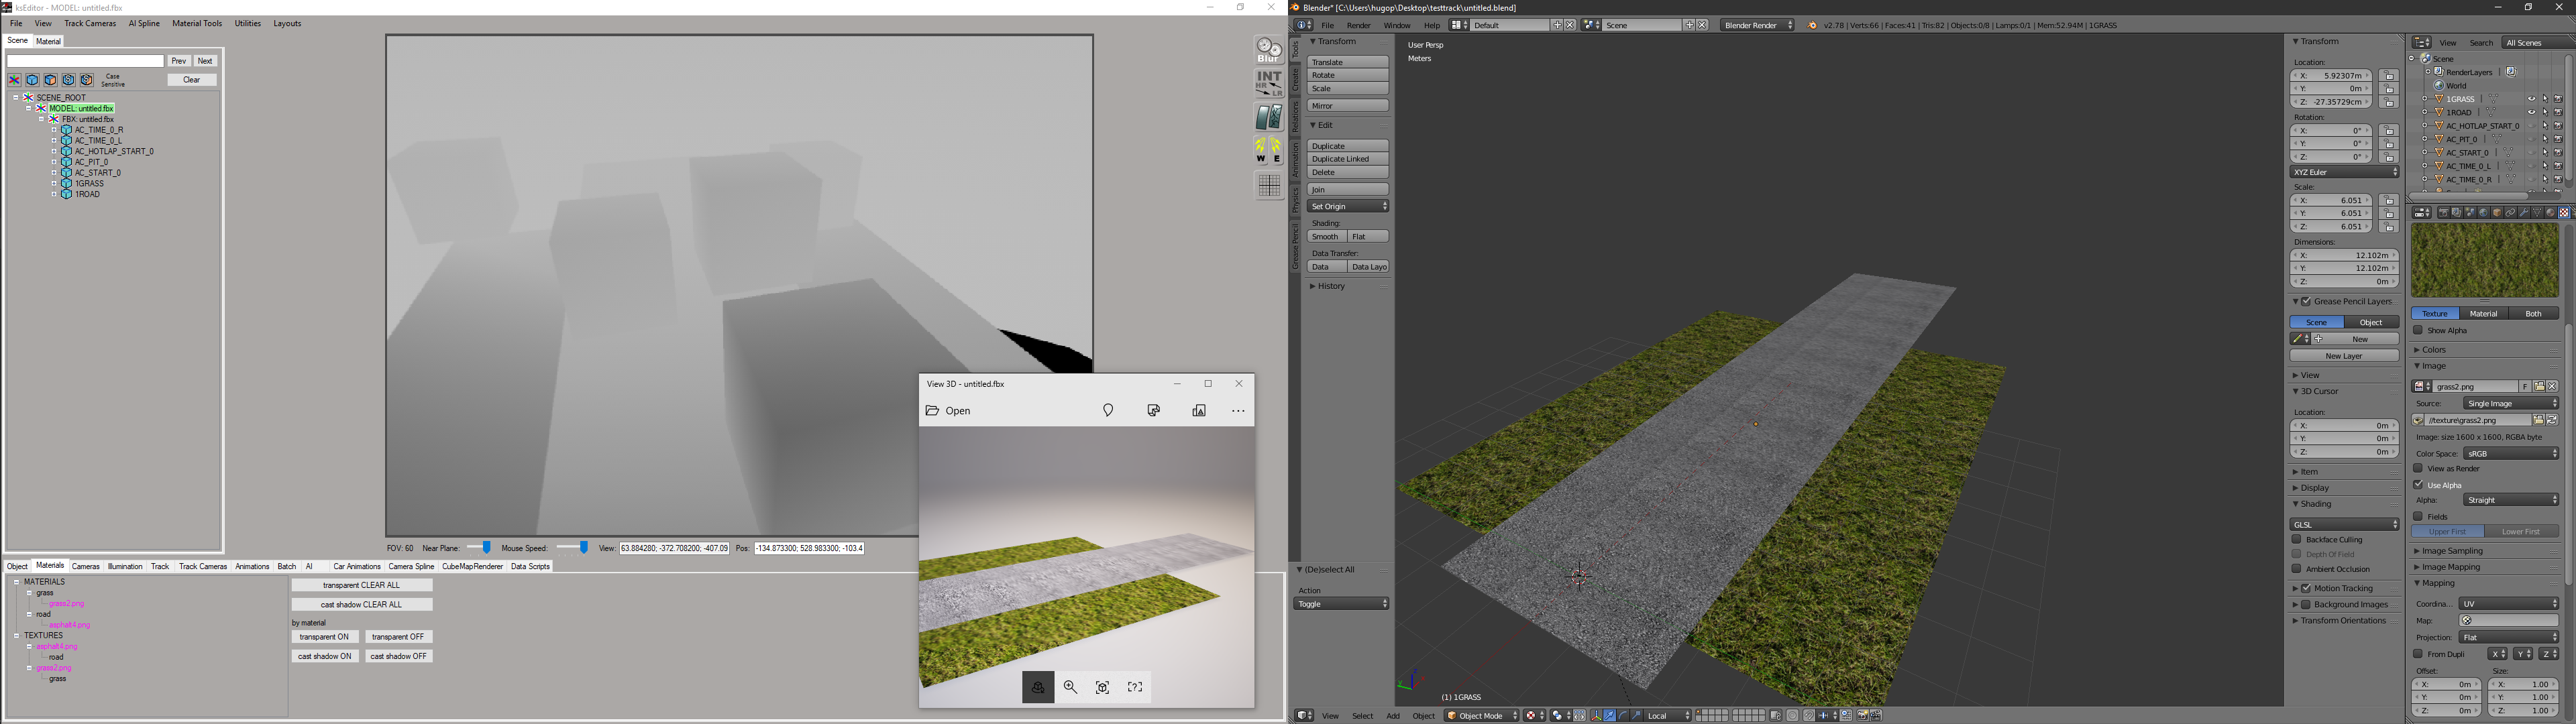2576x724 pixels.
Task: Toggle the grid icon in ksEditor
Action: 1269,185
